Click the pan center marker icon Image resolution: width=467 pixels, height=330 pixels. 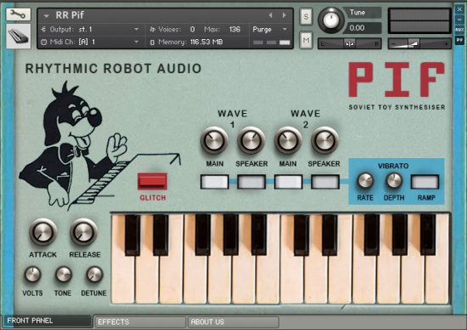coord(349,44)
